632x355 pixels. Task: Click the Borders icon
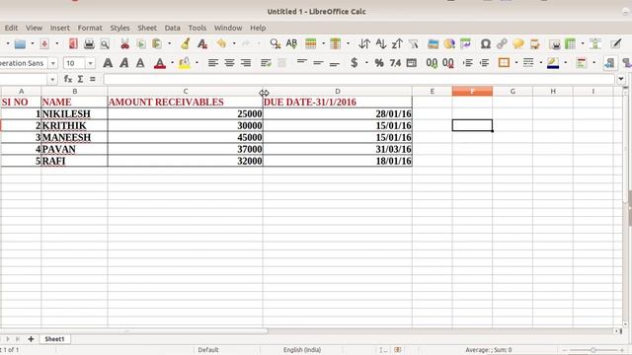click(x=504, y=63)
